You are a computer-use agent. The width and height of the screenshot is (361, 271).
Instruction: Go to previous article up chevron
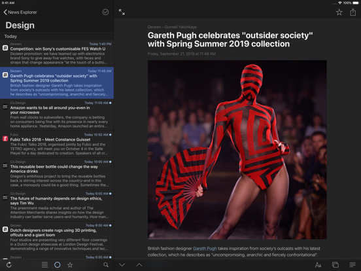(x=139, y=264)
